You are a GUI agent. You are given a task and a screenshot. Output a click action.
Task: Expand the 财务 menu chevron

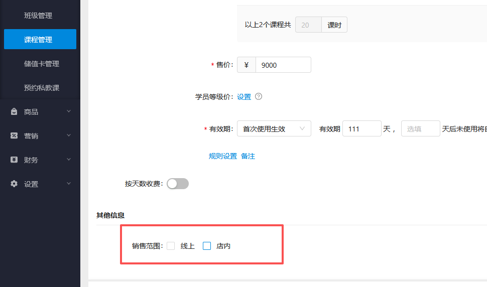point(69,159)
